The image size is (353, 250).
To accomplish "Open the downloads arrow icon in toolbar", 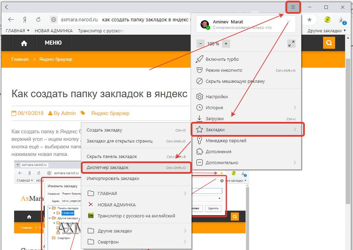I will [342, 20].
